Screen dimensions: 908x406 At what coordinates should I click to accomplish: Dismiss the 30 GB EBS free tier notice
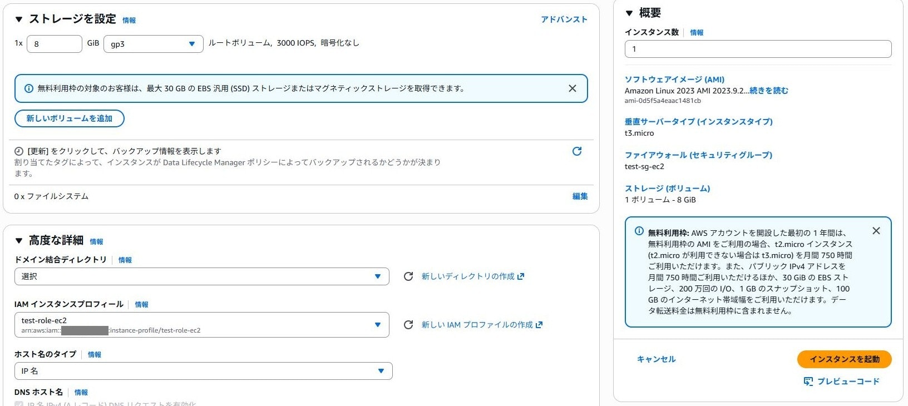(x=572, y=88)
